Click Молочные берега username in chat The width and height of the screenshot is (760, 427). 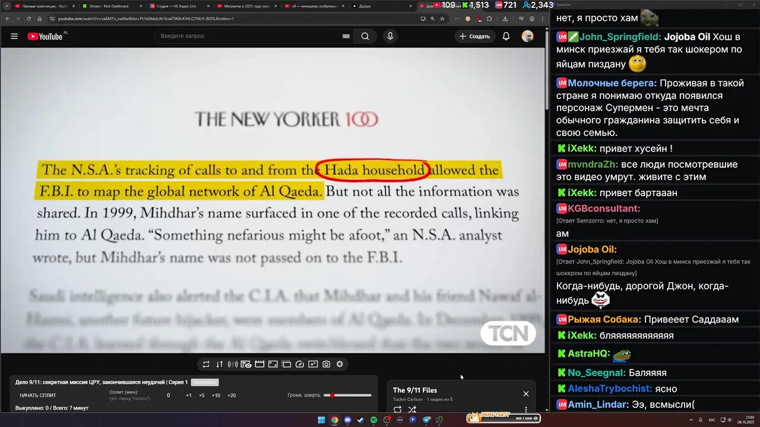pos(612,83)
